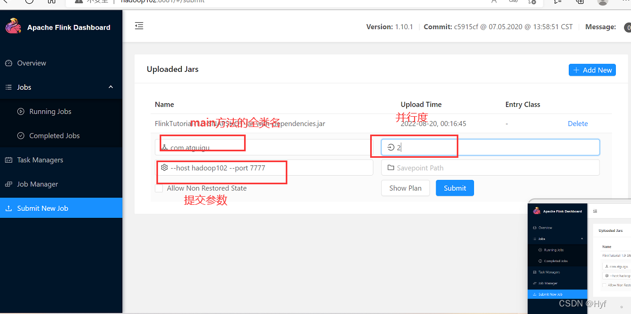The width and height of the screenshot is (631, 314).
Task: Click the parallelism icon beside value 2
Action: pyautogui.click(x=390, y=147)
